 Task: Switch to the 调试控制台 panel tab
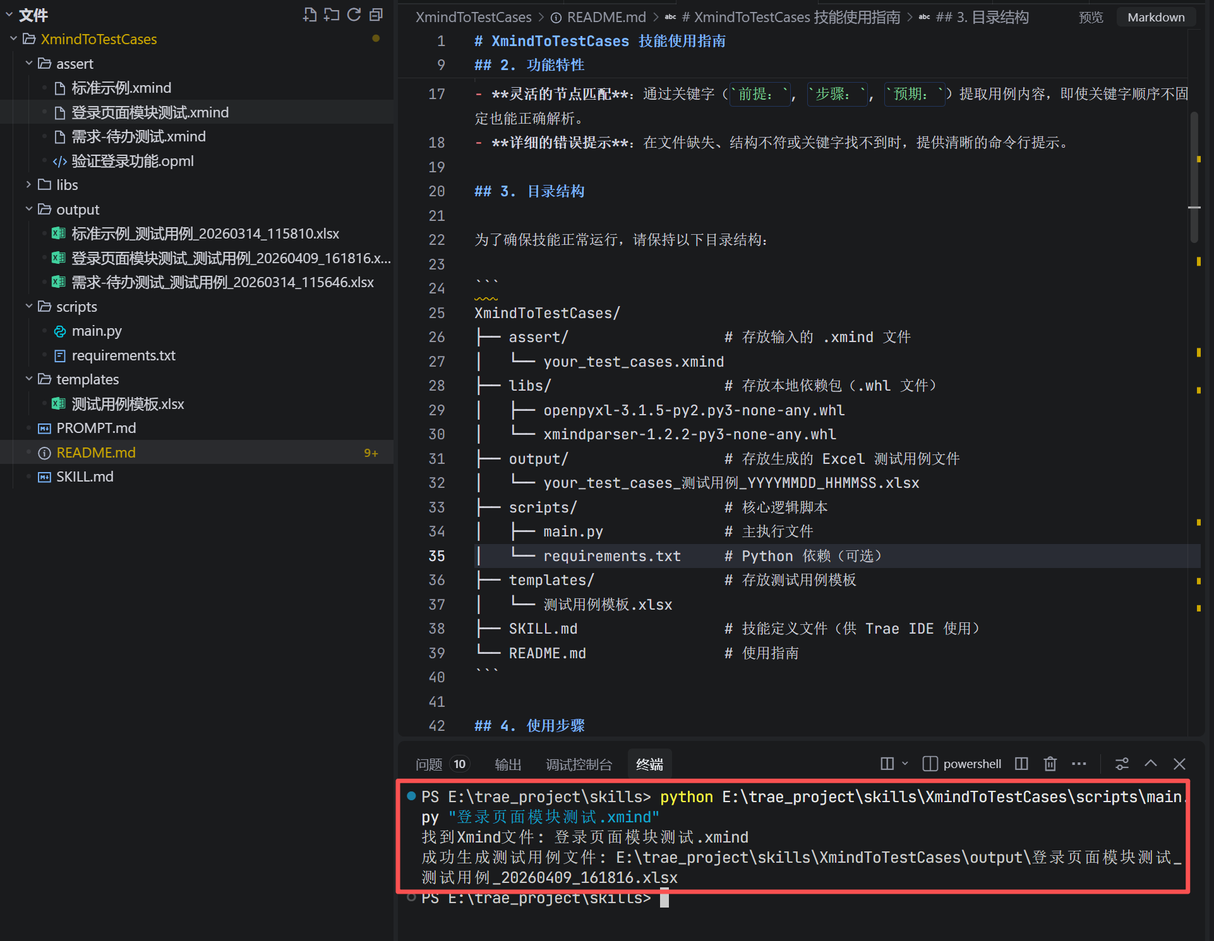click(x=579, y=764)
